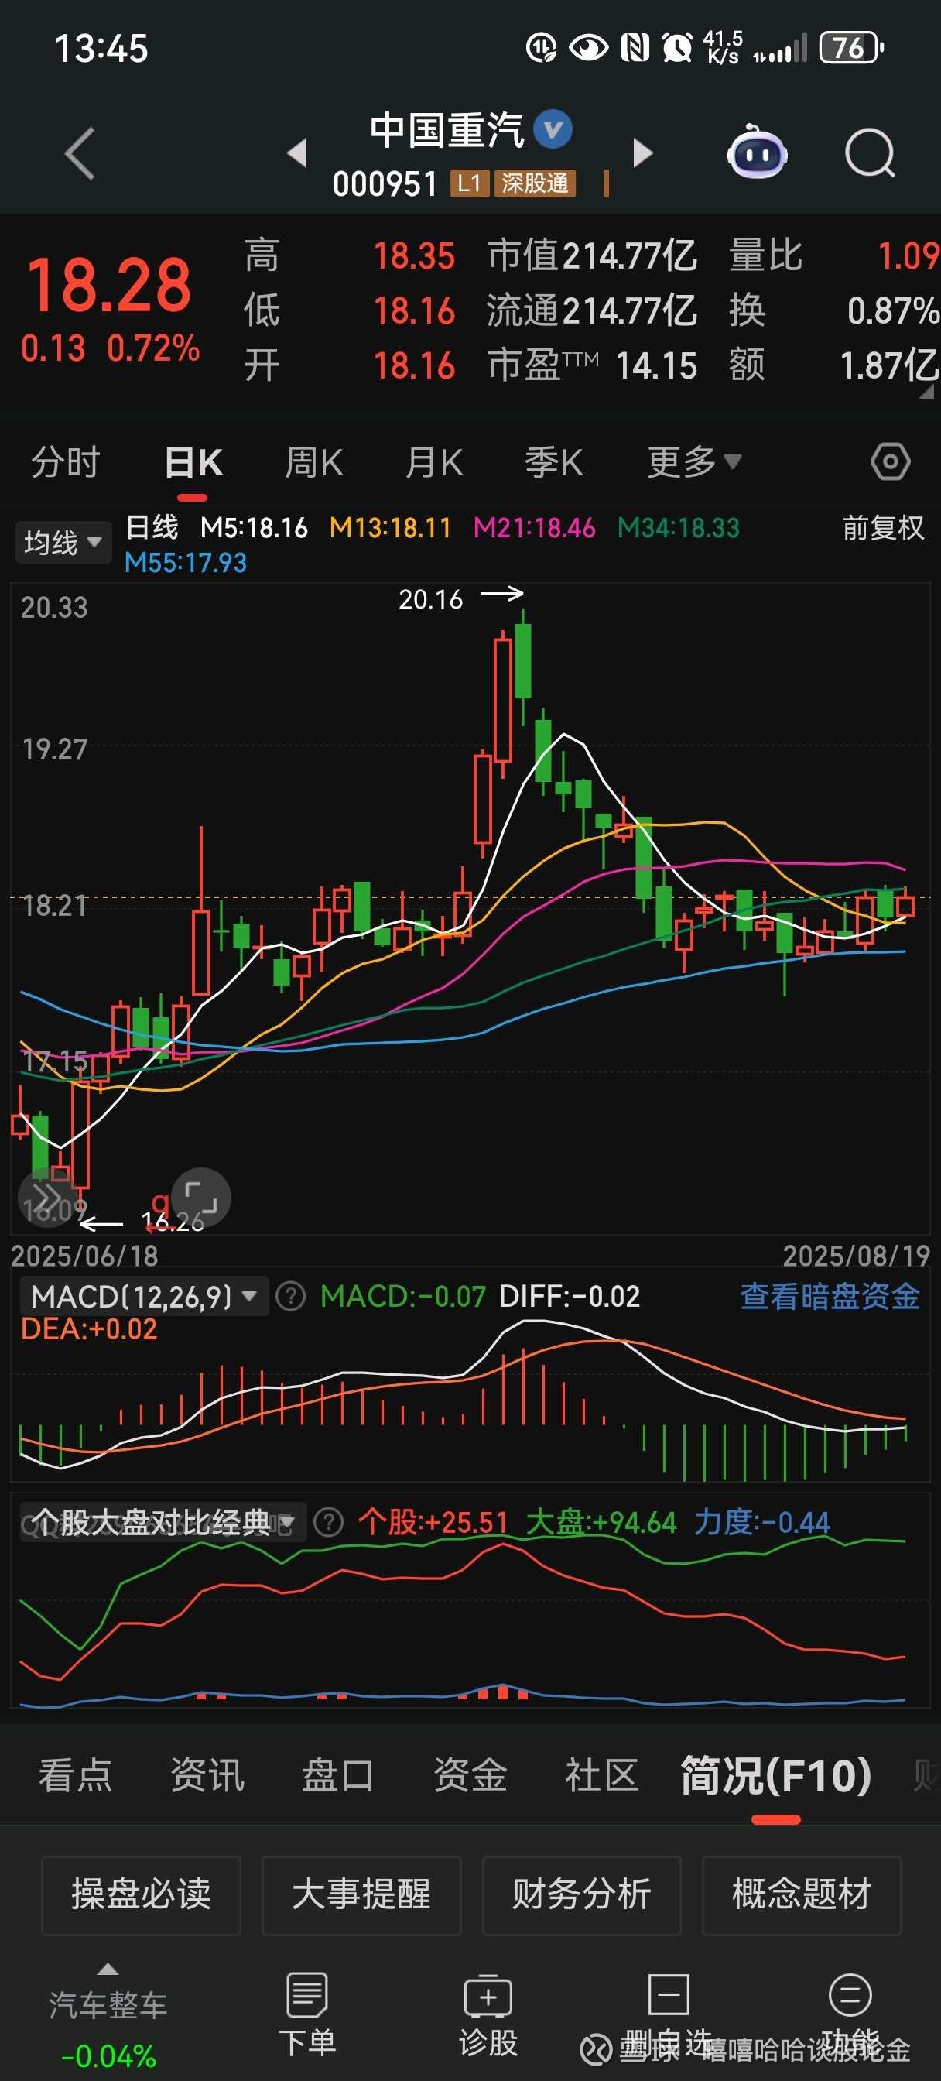Viewport: 941px width, 2081px height.
Task: Open the 看点 tab
Action: (75, 1775)
